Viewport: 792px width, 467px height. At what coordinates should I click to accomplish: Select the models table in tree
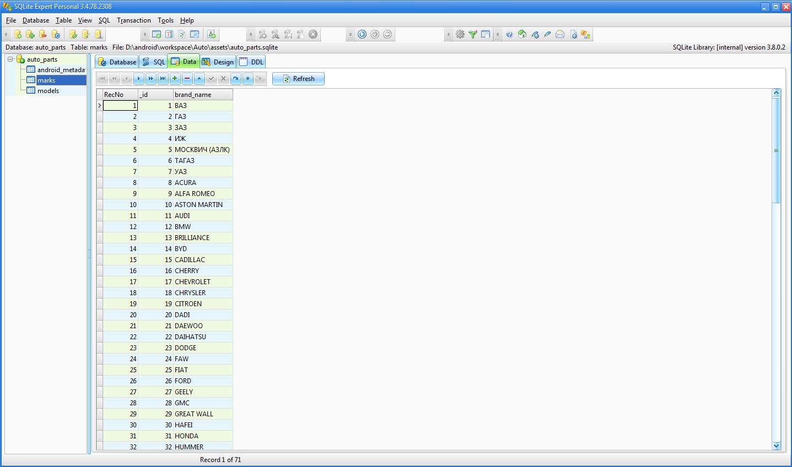tap(48, 90)
